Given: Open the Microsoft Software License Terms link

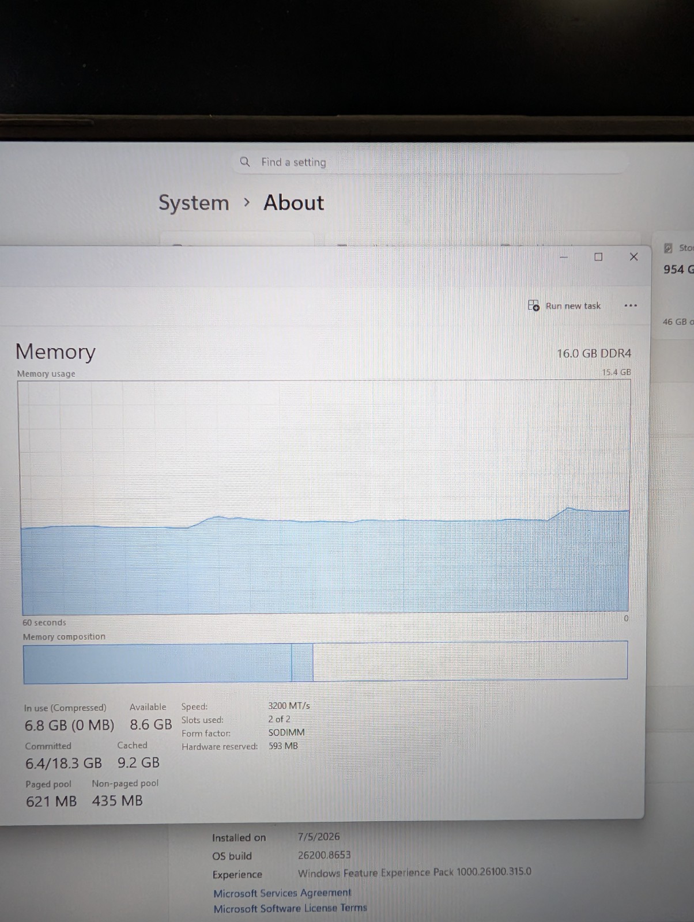Looking at the screenshot, I should pos(290,908).
